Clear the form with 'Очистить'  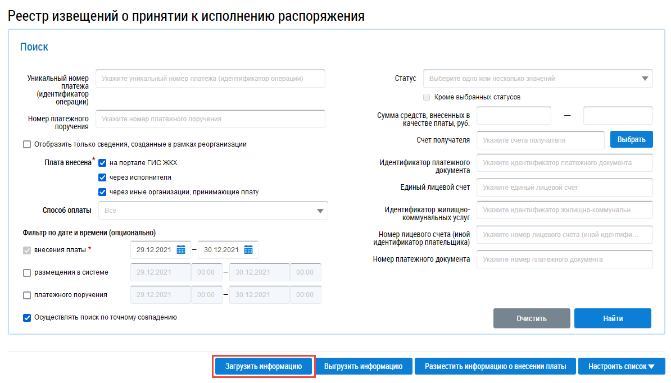point(532,318)
